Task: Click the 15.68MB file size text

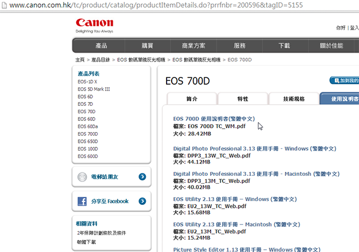Action: (x=199, y=213)
